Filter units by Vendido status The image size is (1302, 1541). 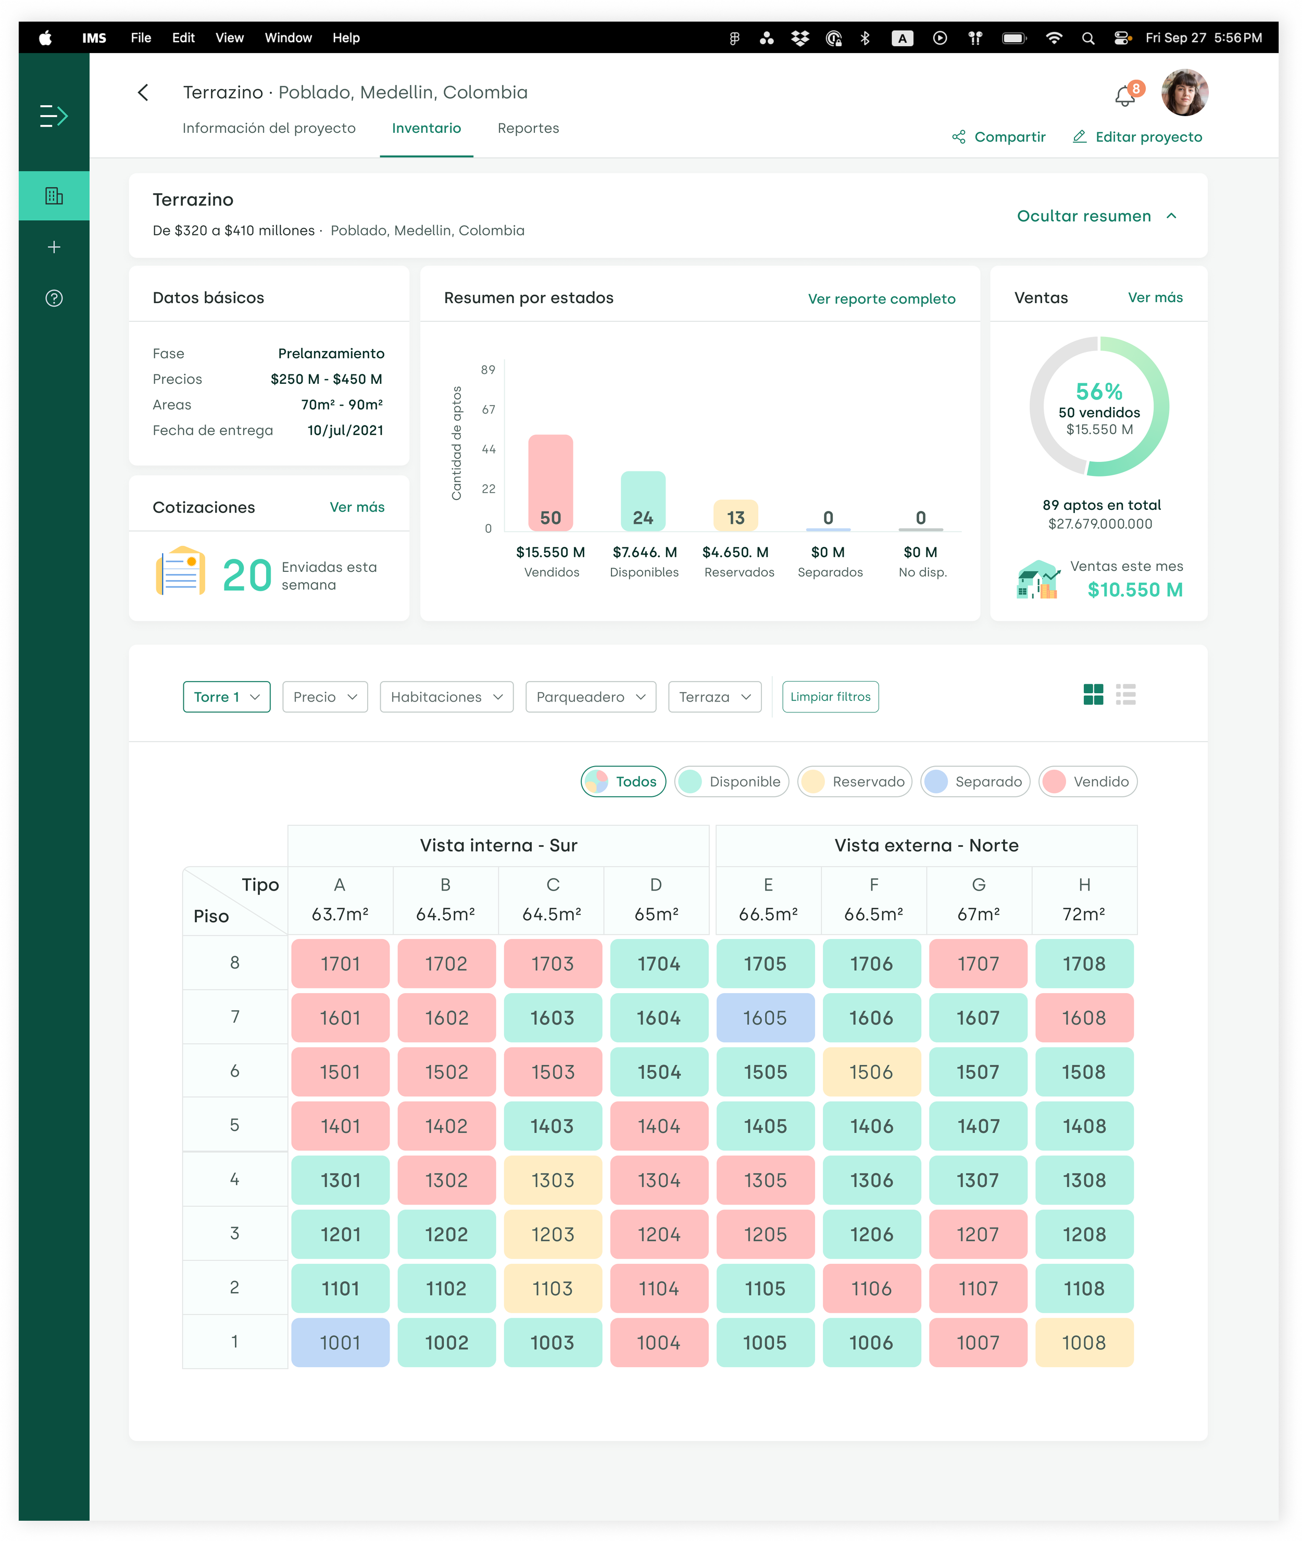(1087, 782)
